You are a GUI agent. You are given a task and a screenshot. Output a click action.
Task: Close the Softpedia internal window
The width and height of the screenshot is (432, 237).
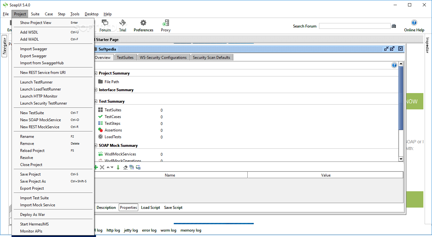(400, 49)
